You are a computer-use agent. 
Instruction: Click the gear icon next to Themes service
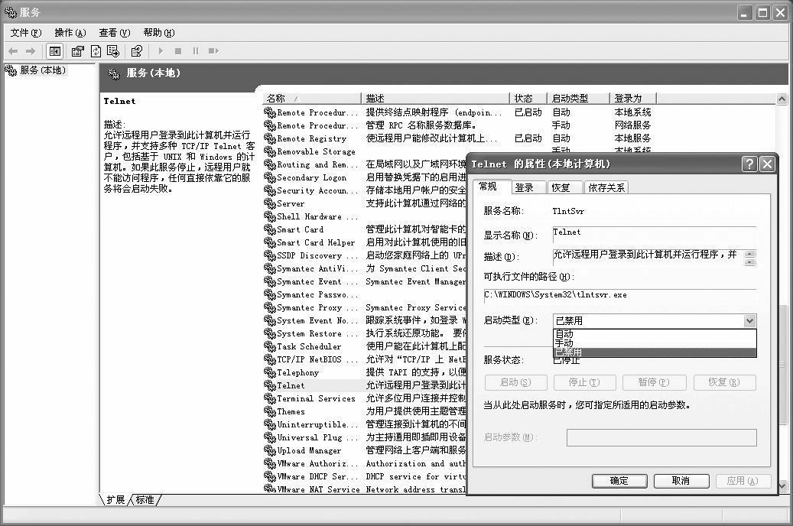click(269, 411)
